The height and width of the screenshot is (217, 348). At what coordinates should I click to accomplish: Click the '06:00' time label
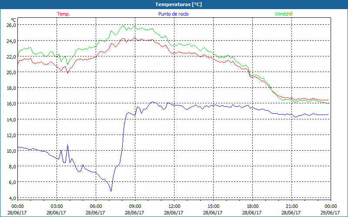coord(96,207)
